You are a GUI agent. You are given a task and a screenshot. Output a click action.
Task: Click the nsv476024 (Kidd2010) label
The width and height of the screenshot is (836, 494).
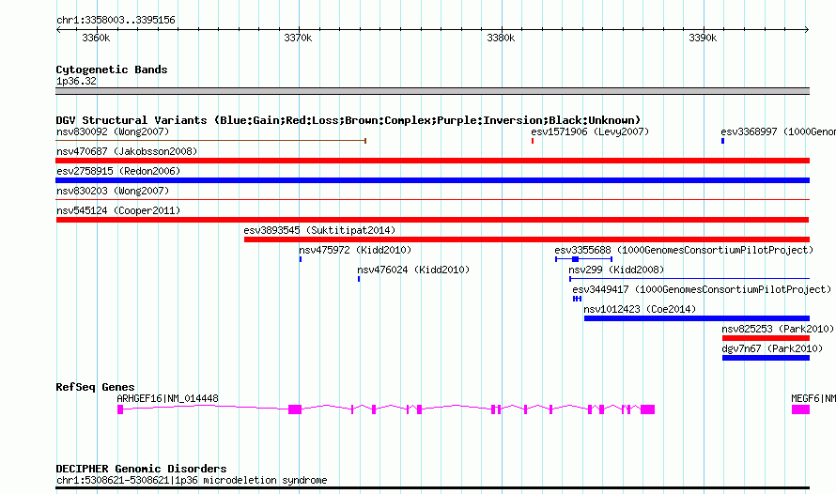tap(413, 270)
